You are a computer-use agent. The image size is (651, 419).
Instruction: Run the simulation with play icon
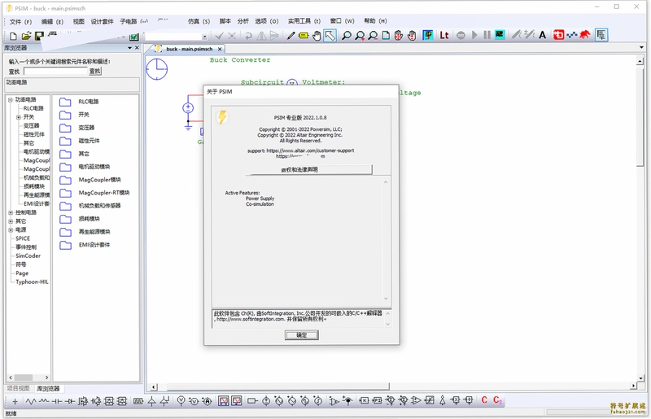[474, 35]
